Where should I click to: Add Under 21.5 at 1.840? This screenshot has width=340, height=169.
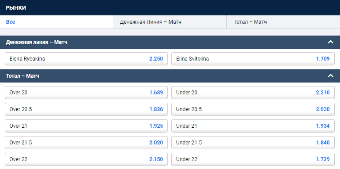tap(253, 143)
